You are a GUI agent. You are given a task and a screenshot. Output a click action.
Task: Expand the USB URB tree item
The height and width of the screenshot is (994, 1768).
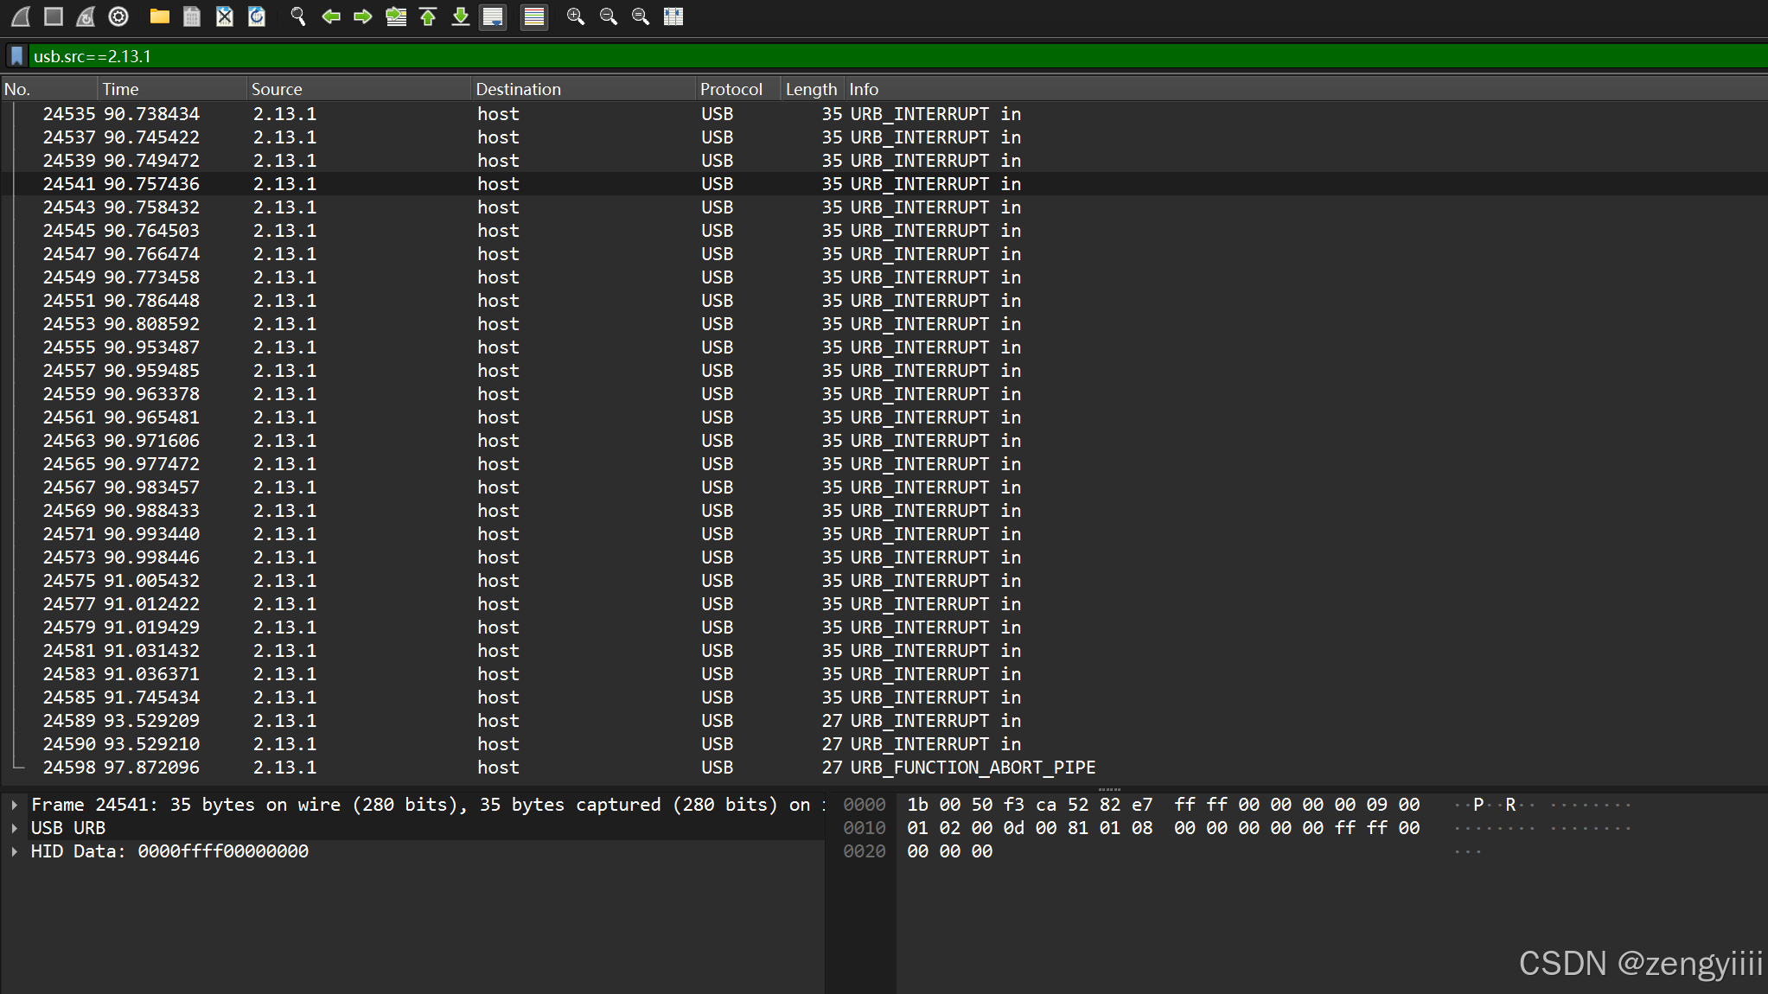point(16,827)
